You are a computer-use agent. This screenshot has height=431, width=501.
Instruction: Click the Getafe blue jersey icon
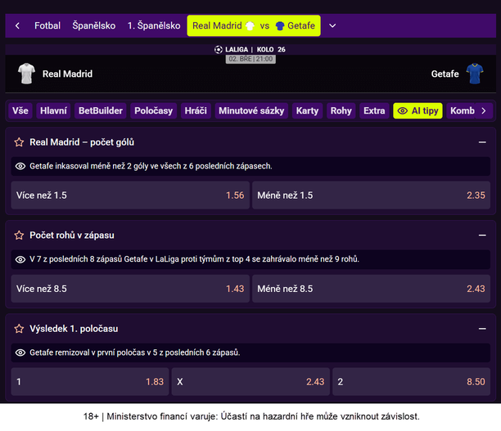click(475, 74)
